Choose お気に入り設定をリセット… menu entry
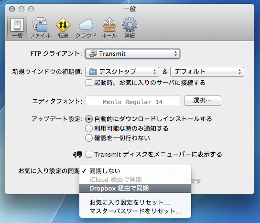Screen dimensions: 260x223 tap(135, 202)
